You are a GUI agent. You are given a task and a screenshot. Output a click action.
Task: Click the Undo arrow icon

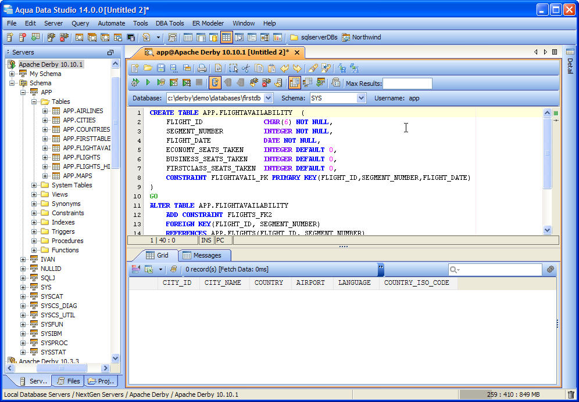(x=285, y=68)
